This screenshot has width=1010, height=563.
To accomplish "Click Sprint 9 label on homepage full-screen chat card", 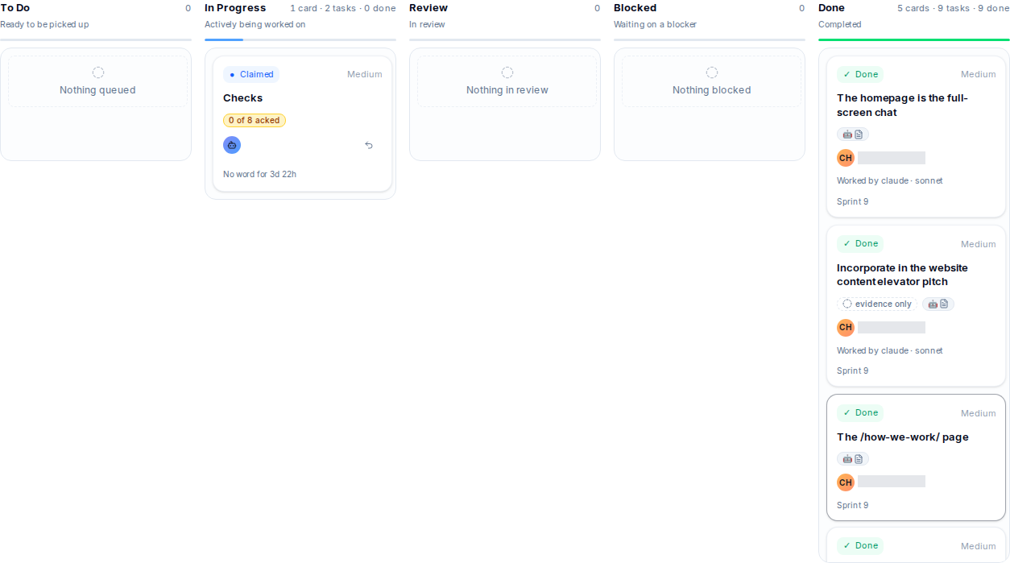I will point(853,201).
